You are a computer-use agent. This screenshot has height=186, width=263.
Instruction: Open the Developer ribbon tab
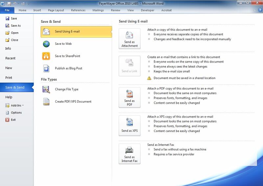(x=147, y=10)
